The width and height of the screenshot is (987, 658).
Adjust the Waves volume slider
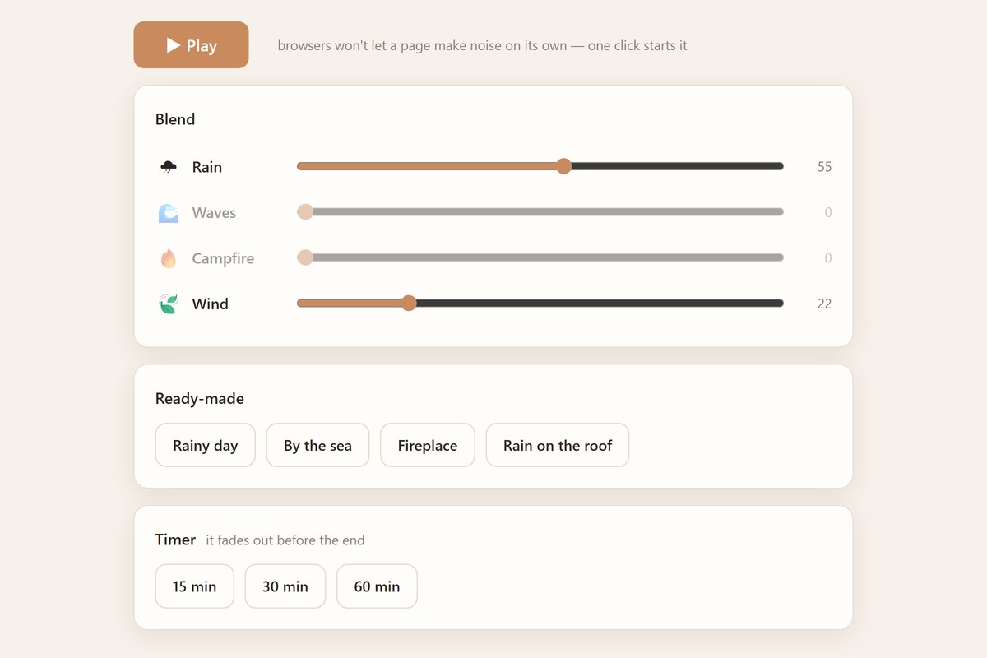coord(540,212)
